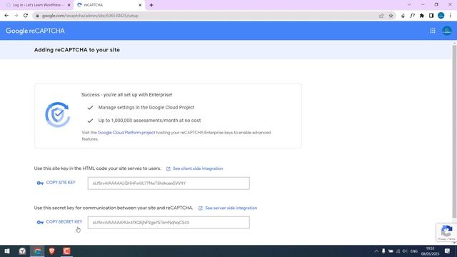Open Chrome three-dot menu
Image resolution: width=457 pixels, height=257 pixels.
coord(451,16)
